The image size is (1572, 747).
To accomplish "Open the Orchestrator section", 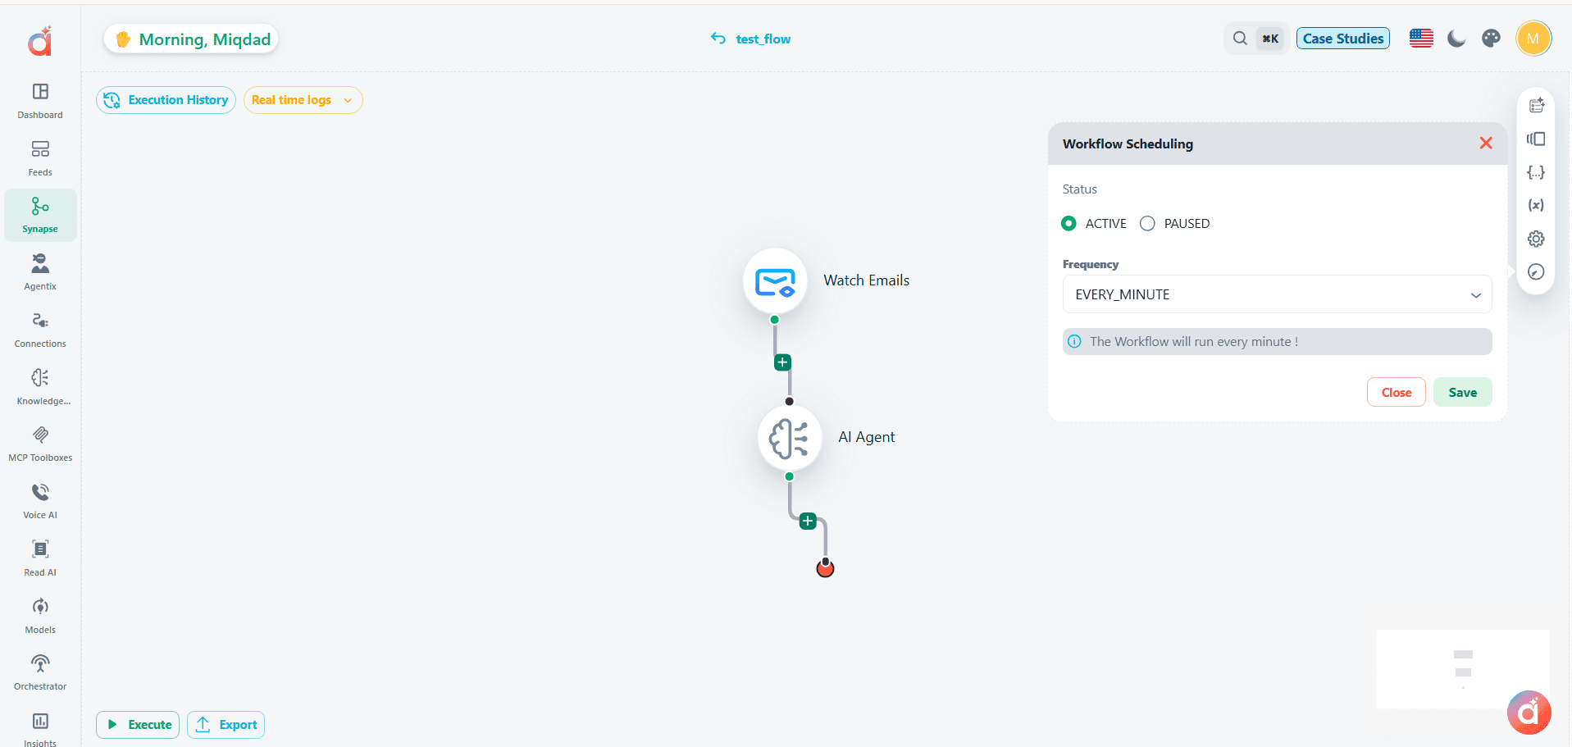I will 40,672.
